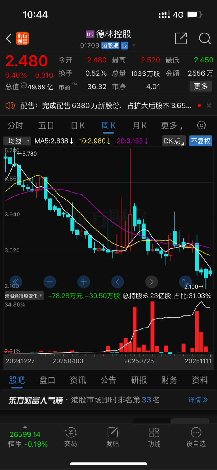Open 港股通持股变化 sub-indicator dropdown

pos(23,296)
